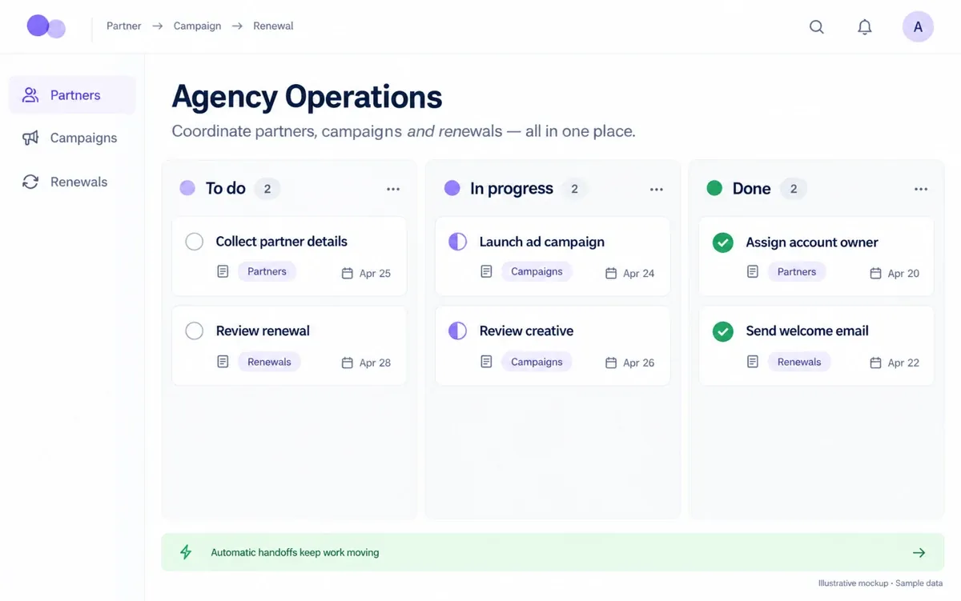961x601 pixels.
Task: Mark Review renewal task circle
Action: click(194, 331)
